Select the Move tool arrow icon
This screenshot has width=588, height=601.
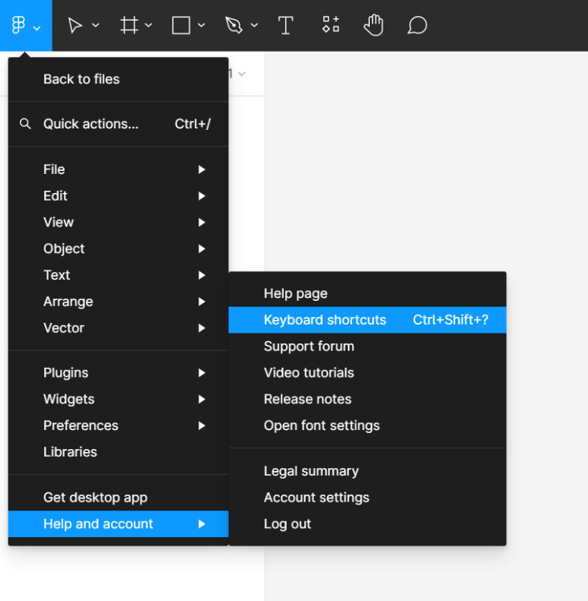[x=75, y=26]
